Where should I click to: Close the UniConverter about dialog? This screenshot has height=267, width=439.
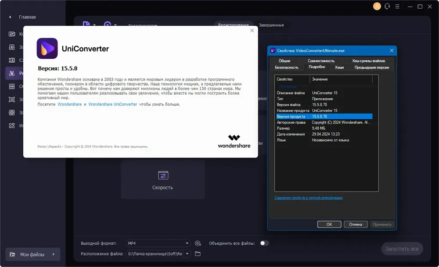click(252, 31)
